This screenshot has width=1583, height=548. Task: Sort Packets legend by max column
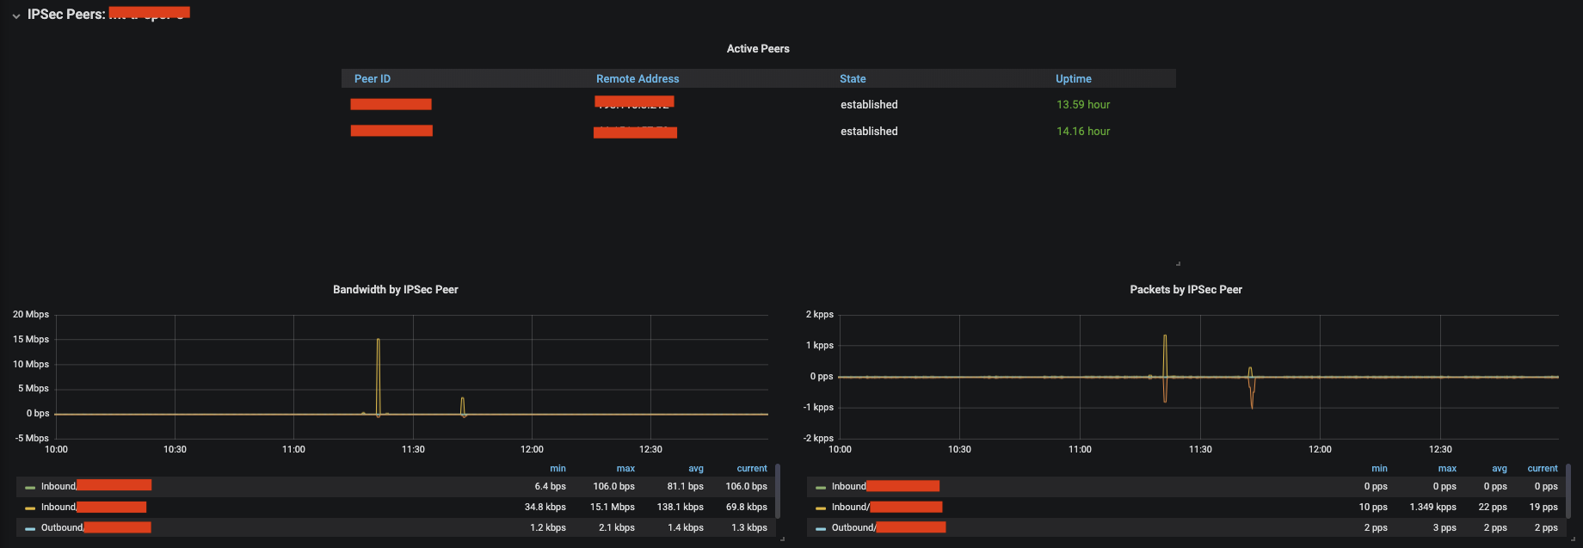1447,469
